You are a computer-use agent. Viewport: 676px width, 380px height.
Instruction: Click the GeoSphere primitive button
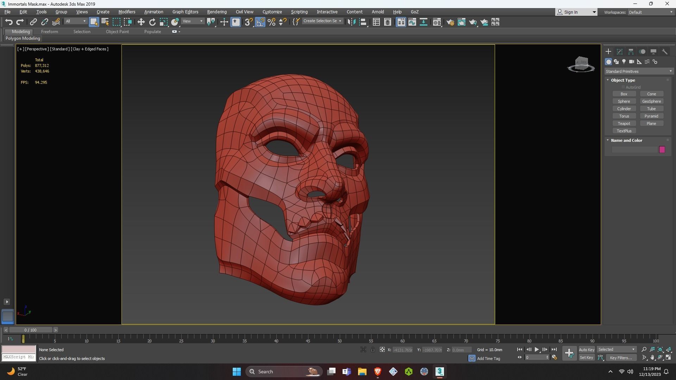(651, 101)
